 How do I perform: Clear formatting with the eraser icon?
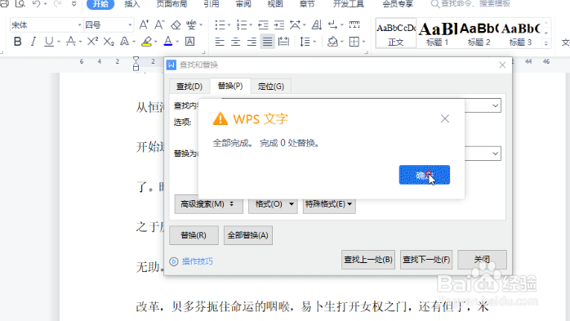pyautogui.click(x=176, y=25)
